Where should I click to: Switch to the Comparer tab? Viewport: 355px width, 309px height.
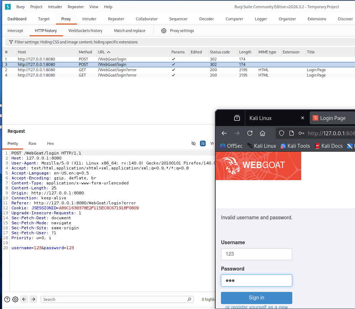tap(234, 19)
